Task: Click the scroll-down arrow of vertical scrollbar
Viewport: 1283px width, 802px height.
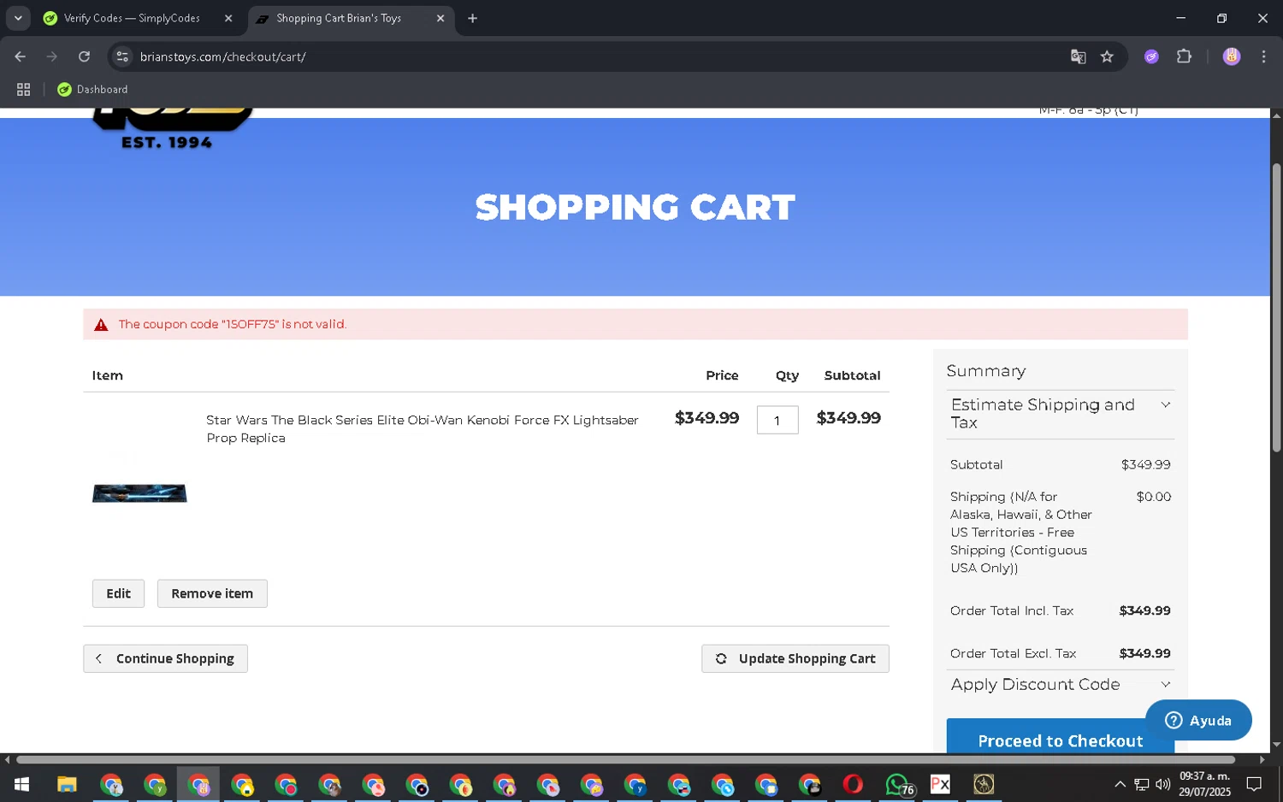Action: click(x=1276, y=745)
